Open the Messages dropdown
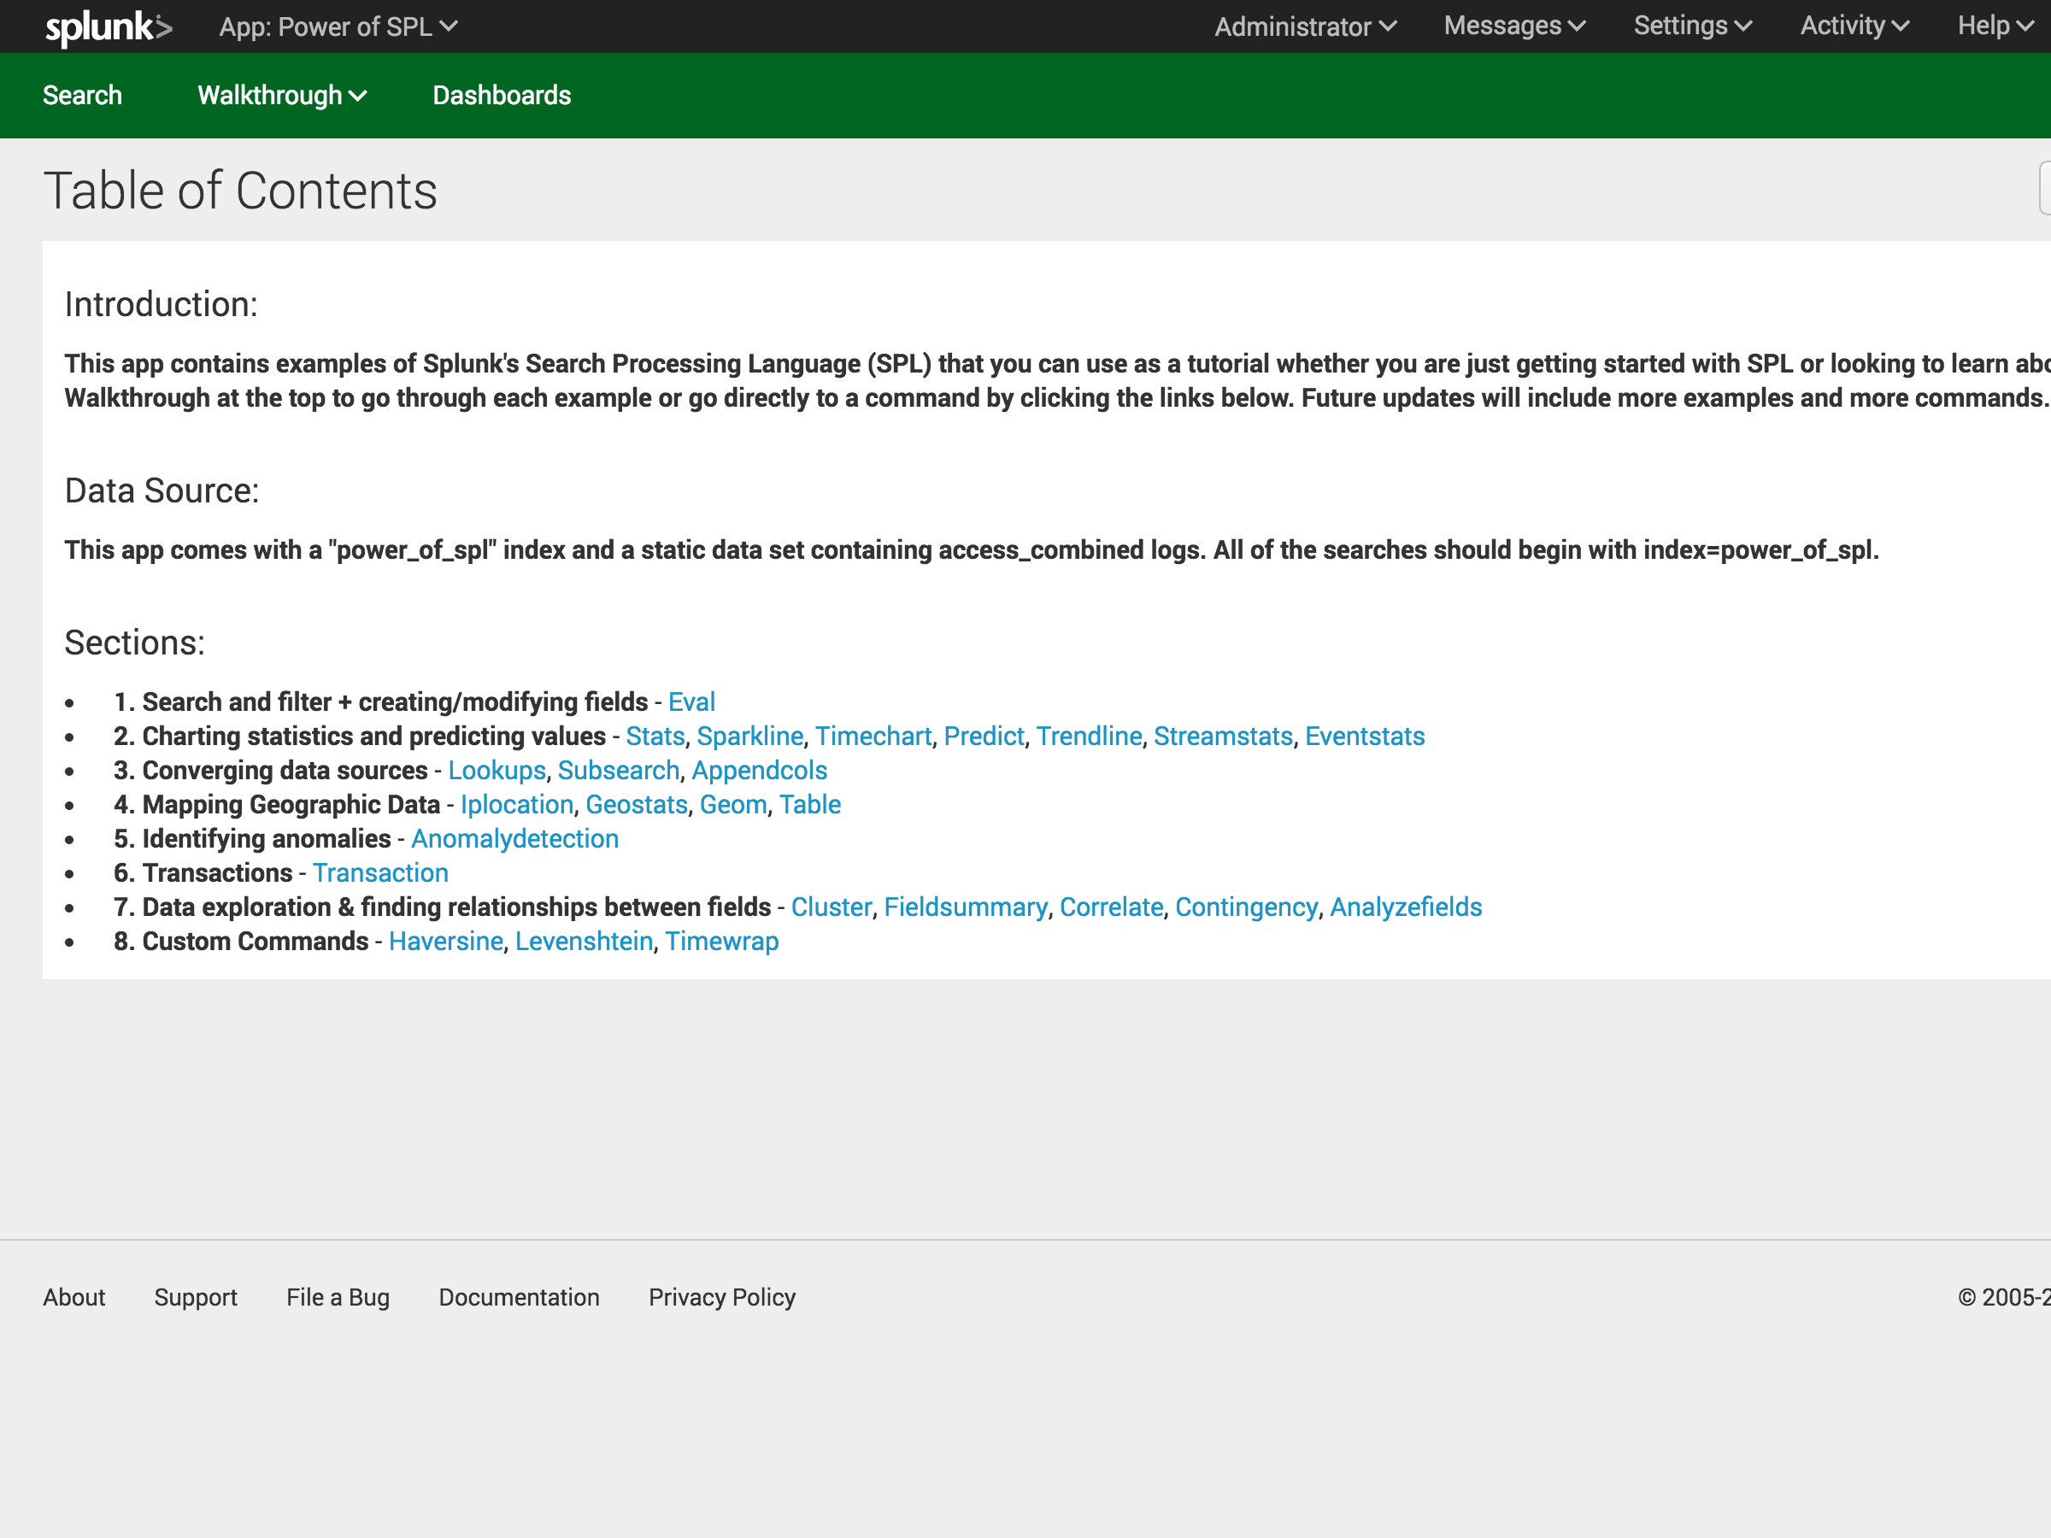Screen dimensions: 2051x1538 (1514, 26)
